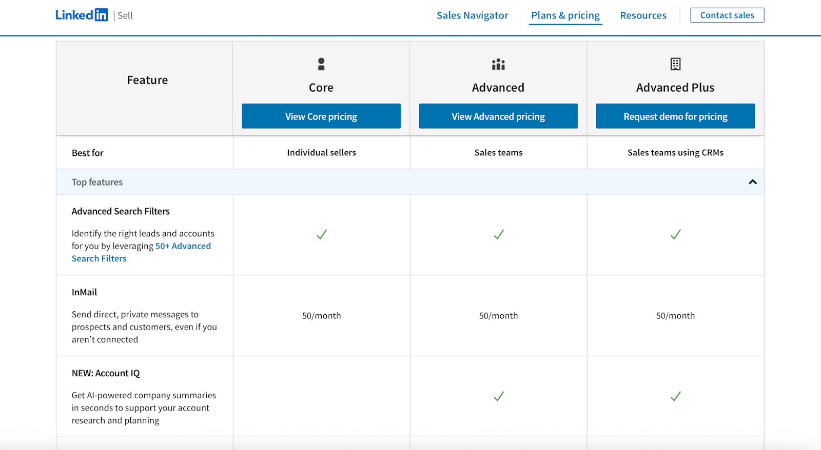
Task: Click the Advanced 50/month InMail value
Action: point(498,316)
